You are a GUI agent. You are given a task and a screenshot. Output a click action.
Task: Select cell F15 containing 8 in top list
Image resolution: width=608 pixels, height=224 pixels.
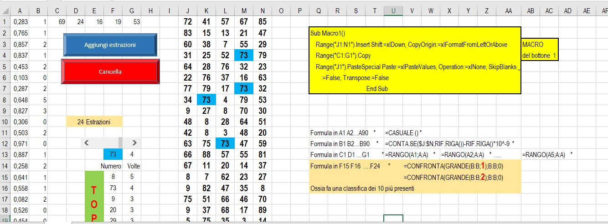click(x=113, y=177)
